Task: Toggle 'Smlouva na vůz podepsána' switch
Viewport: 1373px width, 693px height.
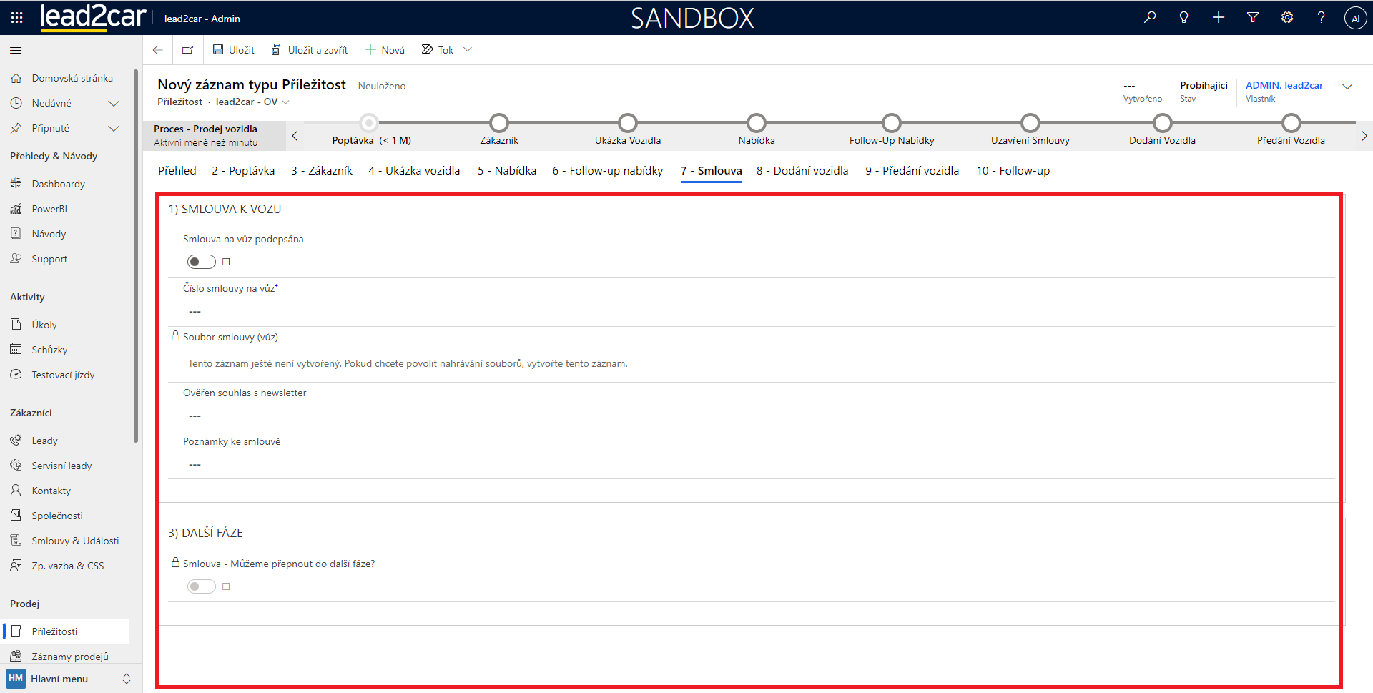Action: click(x=202, y=262)
